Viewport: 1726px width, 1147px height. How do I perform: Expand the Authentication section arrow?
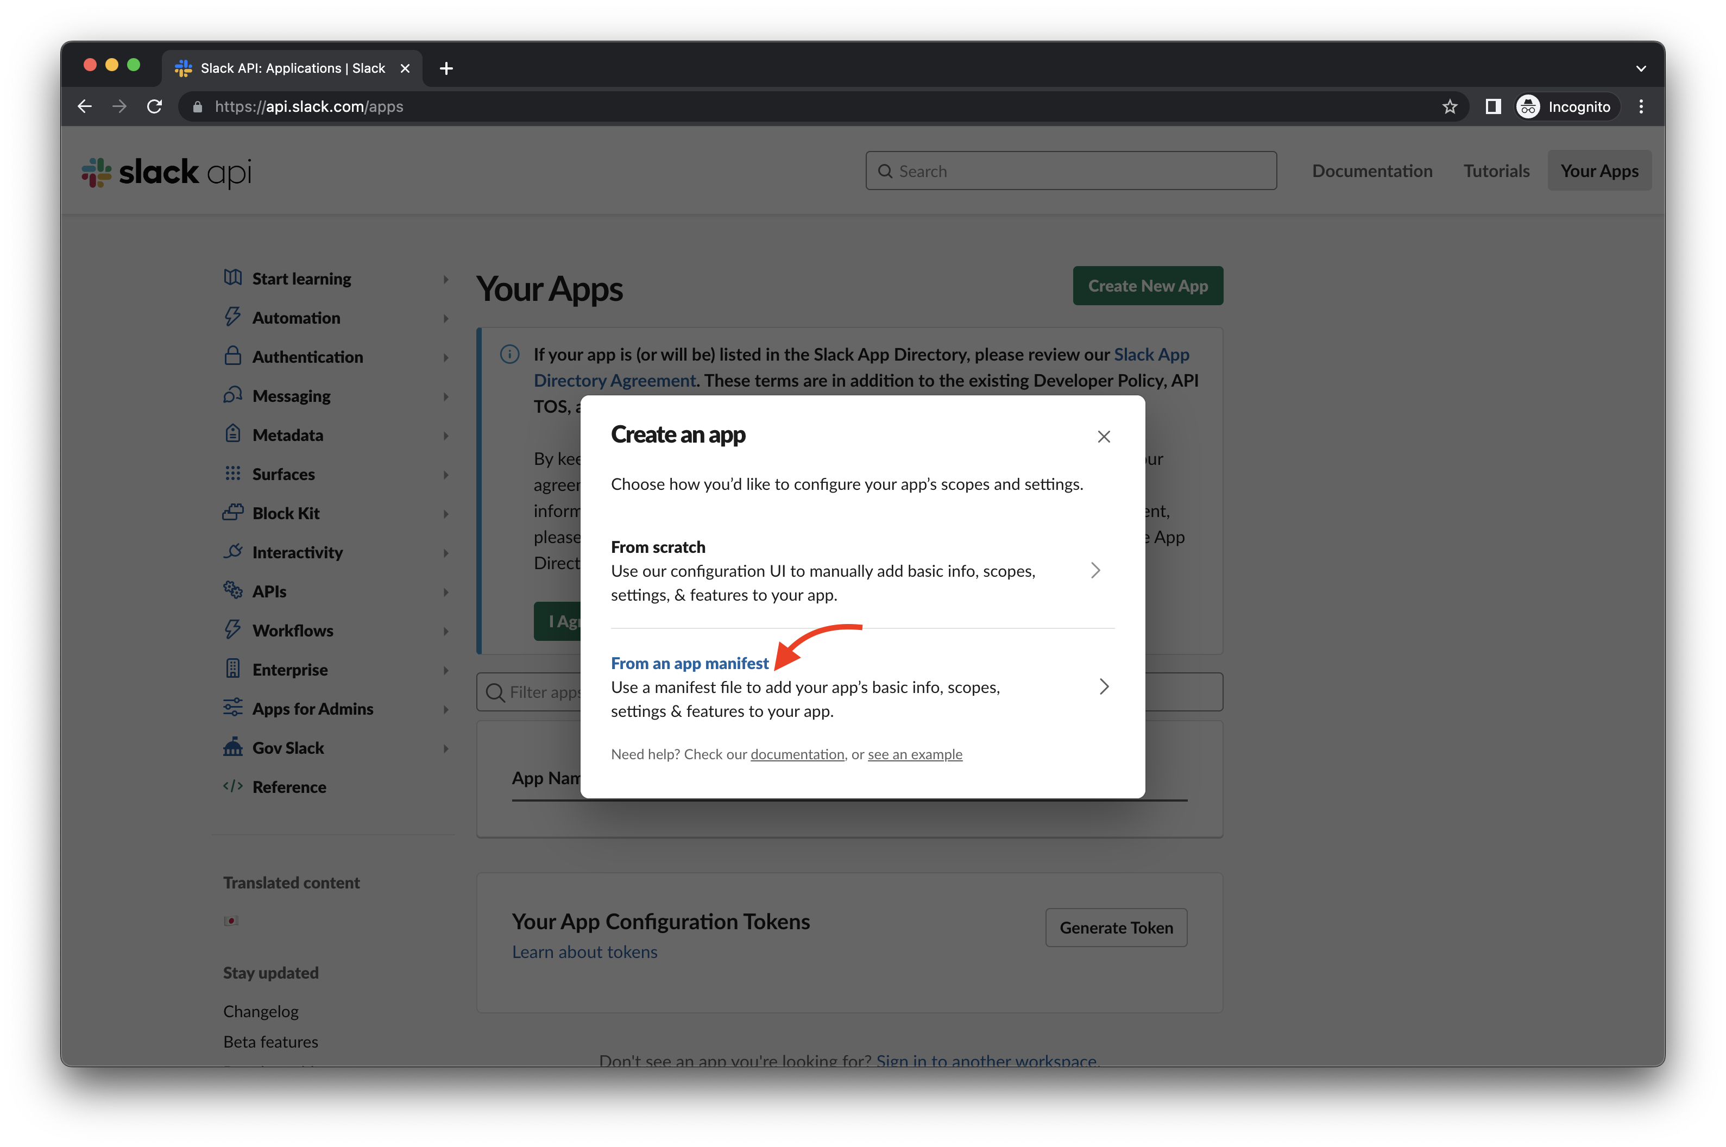pos(445,357)
